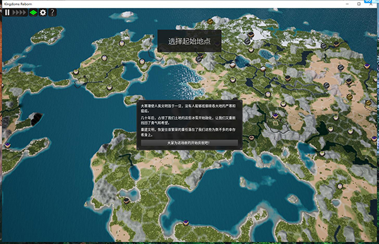Select the gold chest marker on northern coast

pos(210,21)
